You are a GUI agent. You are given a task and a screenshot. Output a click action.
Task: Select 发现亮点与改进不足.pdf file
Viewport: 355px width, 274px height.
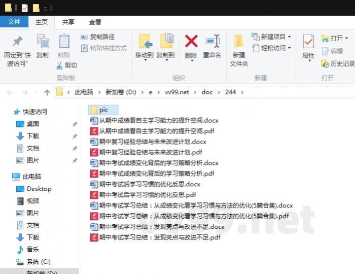155,237
